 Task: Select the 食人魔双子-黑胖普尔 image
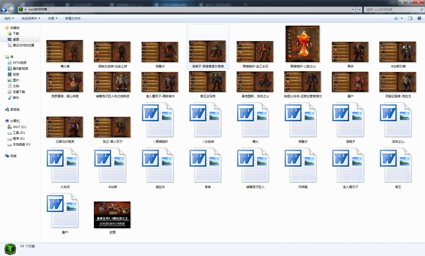(160, 82)
